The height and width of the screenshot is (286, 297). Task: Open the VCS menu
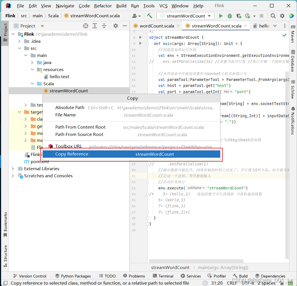(x=163, y=6)
